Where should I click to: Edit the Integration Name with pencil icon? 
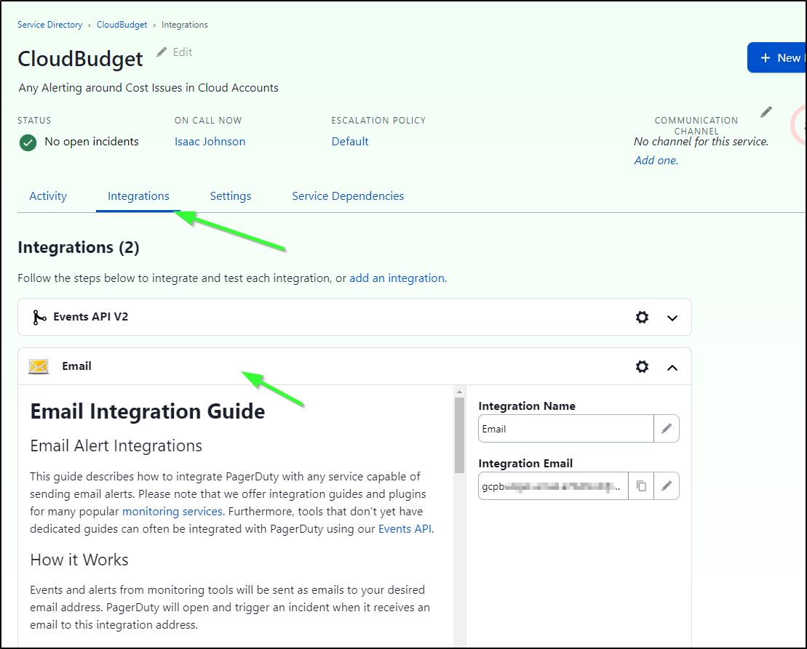pos(667,429)
